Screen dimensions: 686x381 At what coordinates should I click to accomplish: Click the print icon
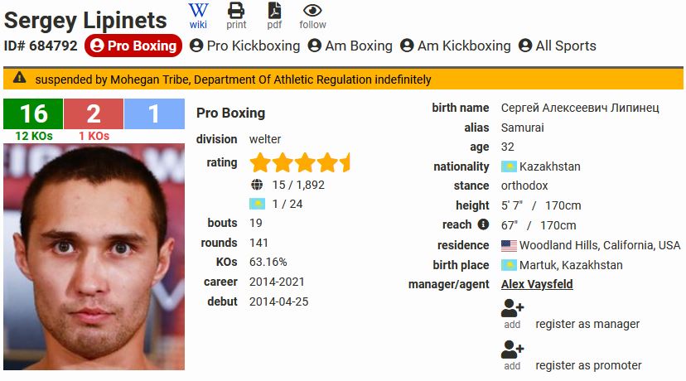point(236,11)
